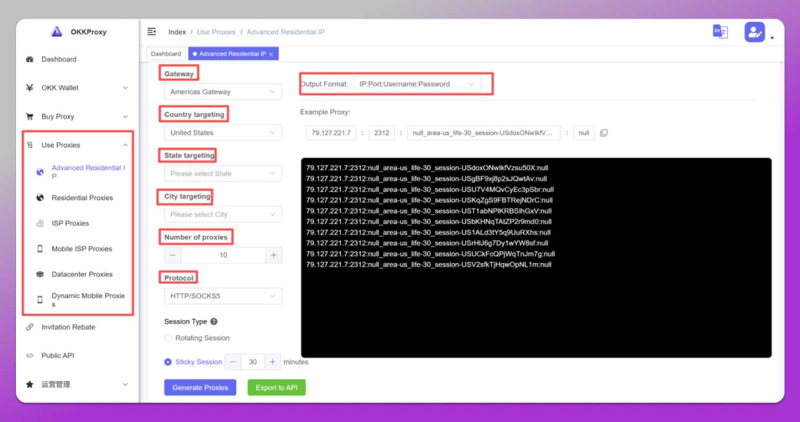This screenshot has height=422, width=800.
Task: Click the star icon beside 运营管理
Action: pyautogui.click(x=30, y=384)
